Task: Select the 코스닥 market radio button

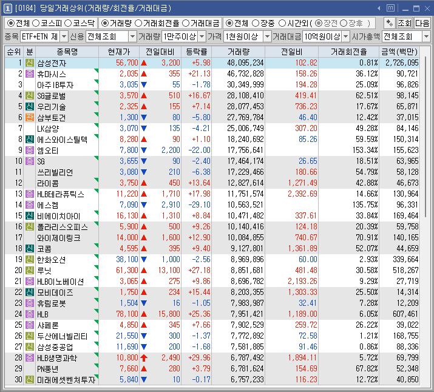Action: [x=68, y=23]
